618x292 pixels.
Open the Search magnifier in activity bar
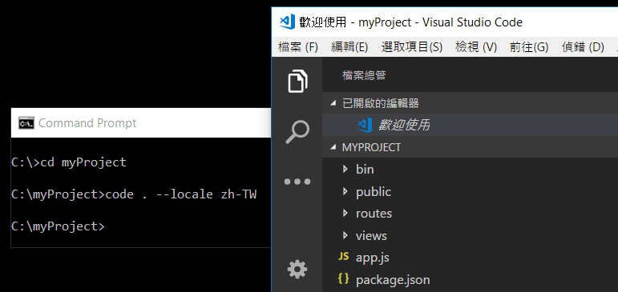[297, 132]
